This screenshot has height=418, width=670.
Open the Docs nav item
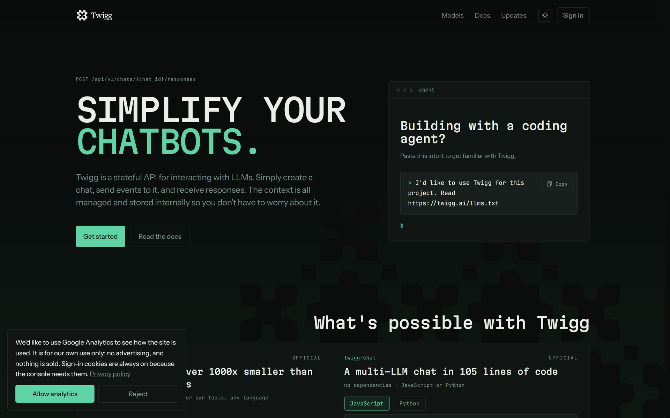(x=482, y=15)
